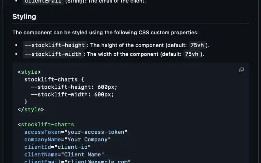Click the --stocklift-width inline code in bullet list
This screenshot has width=261, height=163.
(53, 54)
